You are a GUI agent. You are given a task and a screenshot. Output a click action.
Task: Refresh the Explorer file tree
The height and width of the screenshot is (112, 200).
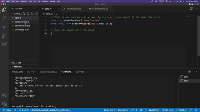point(32,14)
